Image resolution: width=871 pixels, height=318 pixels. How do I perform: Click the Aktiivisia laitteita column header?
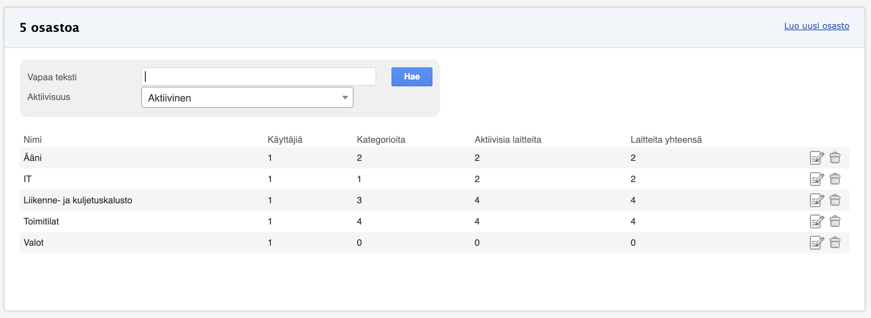508,140
